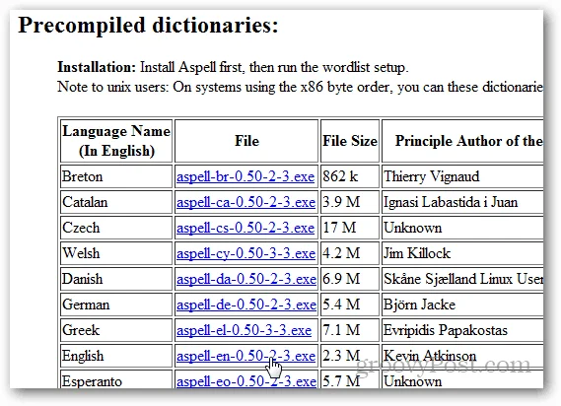Select author 'Kevin Atkinson'
This screenshot has height=406, width=561.
coord(430,356)
